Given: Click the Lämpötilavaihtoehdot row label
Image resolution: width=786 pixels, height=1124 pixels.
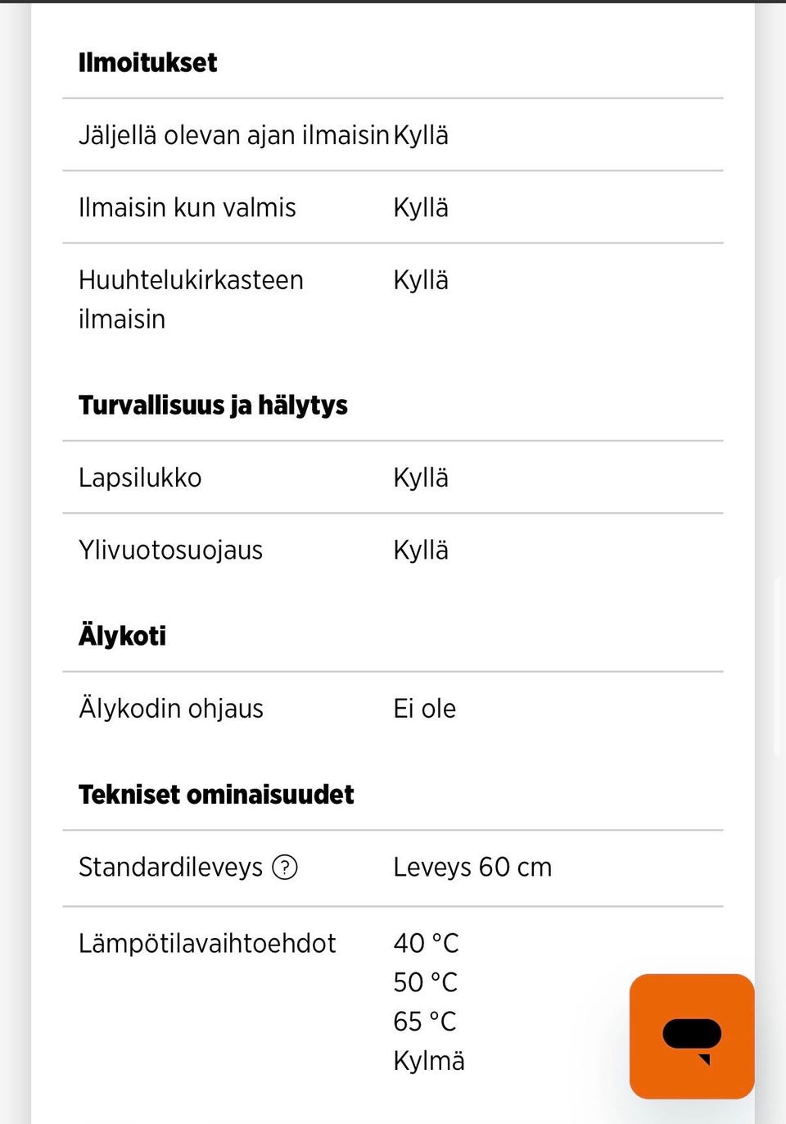Looking at the screenshot, I should [x=206, y=943].
